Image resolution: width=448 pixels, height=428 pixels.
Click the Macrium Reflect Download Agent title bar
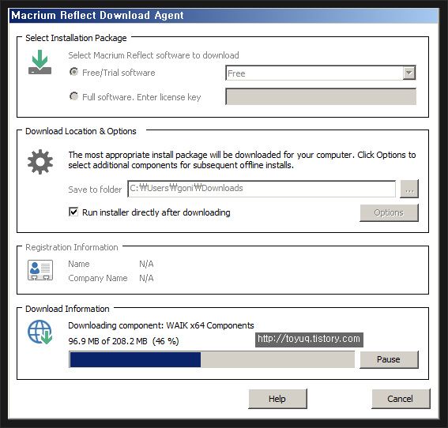pyautogui.click(x=224, y=16)
